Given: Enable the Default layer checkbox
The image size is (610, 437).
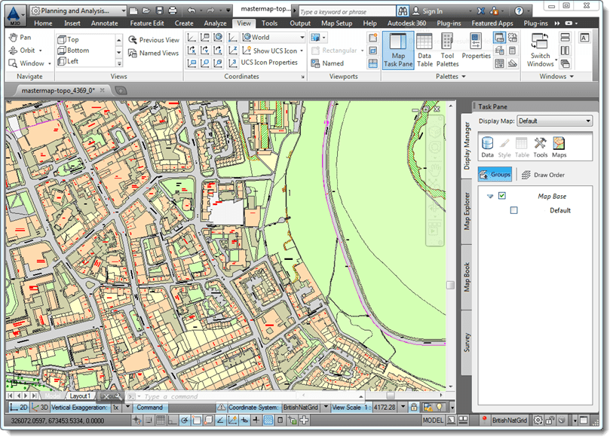Looking at the screenshot, I should point(514,211).
